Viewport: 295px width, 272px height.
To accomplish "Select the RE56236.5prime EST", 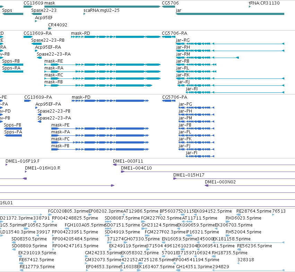I will 239,249.
